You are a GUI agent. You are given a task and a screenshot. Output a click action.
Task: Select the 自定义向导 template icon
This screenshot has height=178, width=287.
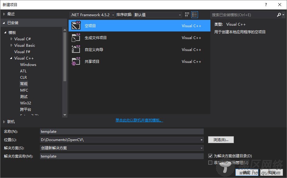(x=76, y=49)
